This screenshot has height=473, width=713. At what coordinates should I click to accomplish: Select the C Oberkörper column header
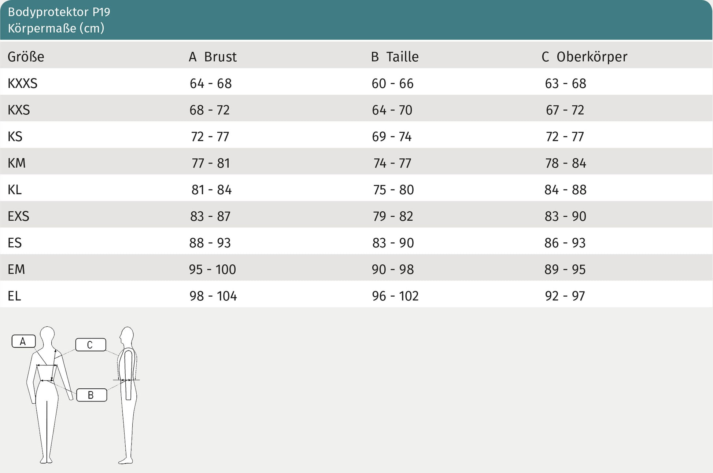tap(584, 57)
